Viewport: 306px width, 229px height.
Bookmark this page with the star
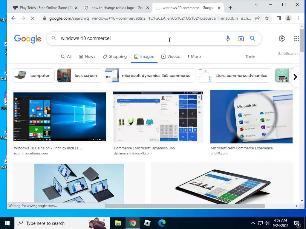pos(267,18)
